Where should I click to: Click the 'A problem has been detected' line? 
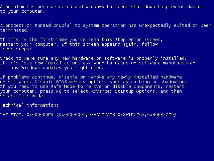(x=36, y=7)
